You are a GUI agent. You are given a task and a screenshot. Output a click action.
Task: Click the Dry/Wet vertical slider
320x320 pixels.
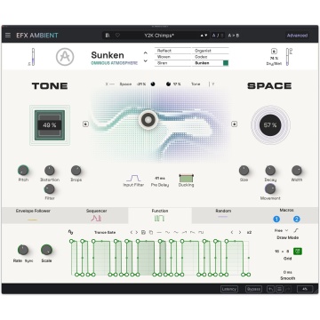point(287,57)
